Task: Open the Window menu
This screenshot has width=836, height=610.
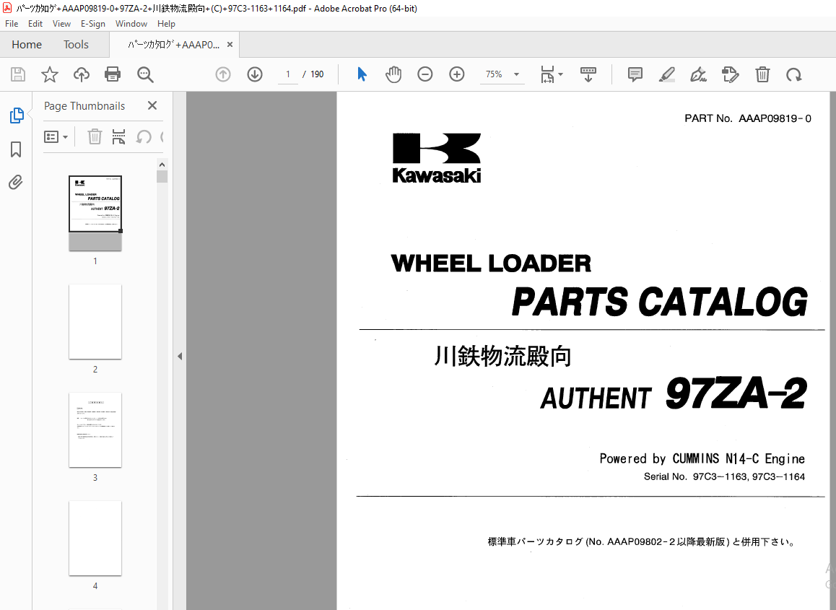Action: click(x=131, y=23)
